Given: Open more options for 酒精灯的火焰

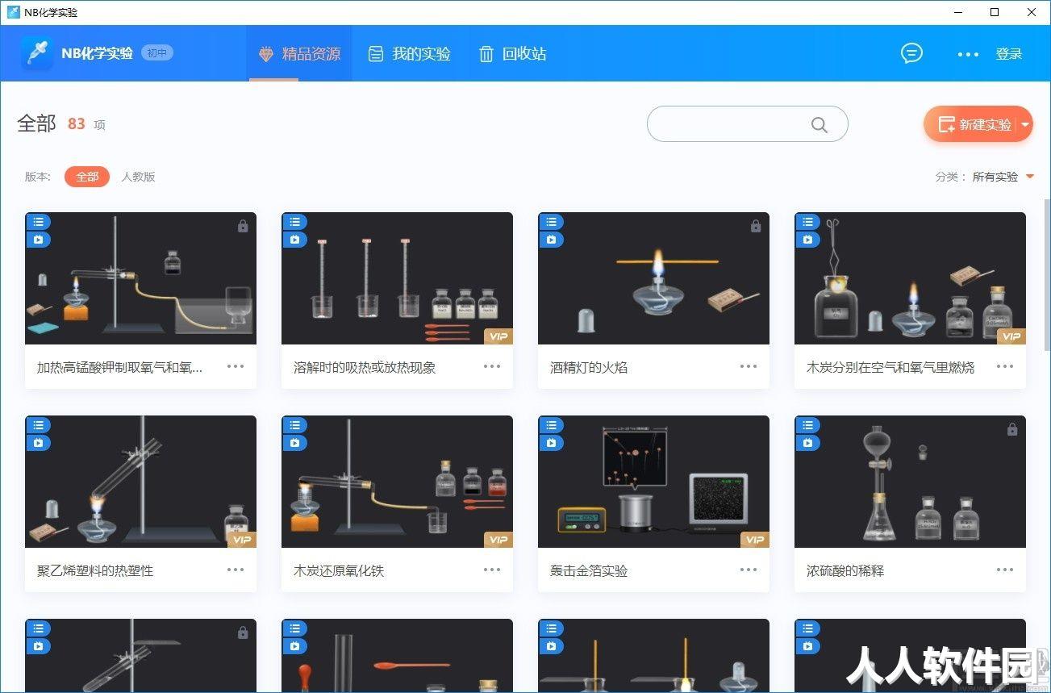Looking at the screenshot, I should point(749,366).
